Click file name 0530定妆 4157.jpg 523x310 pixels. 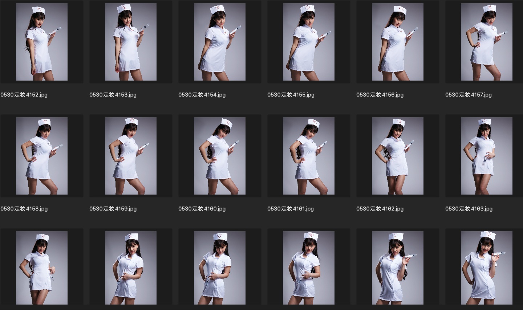point(469,95)
